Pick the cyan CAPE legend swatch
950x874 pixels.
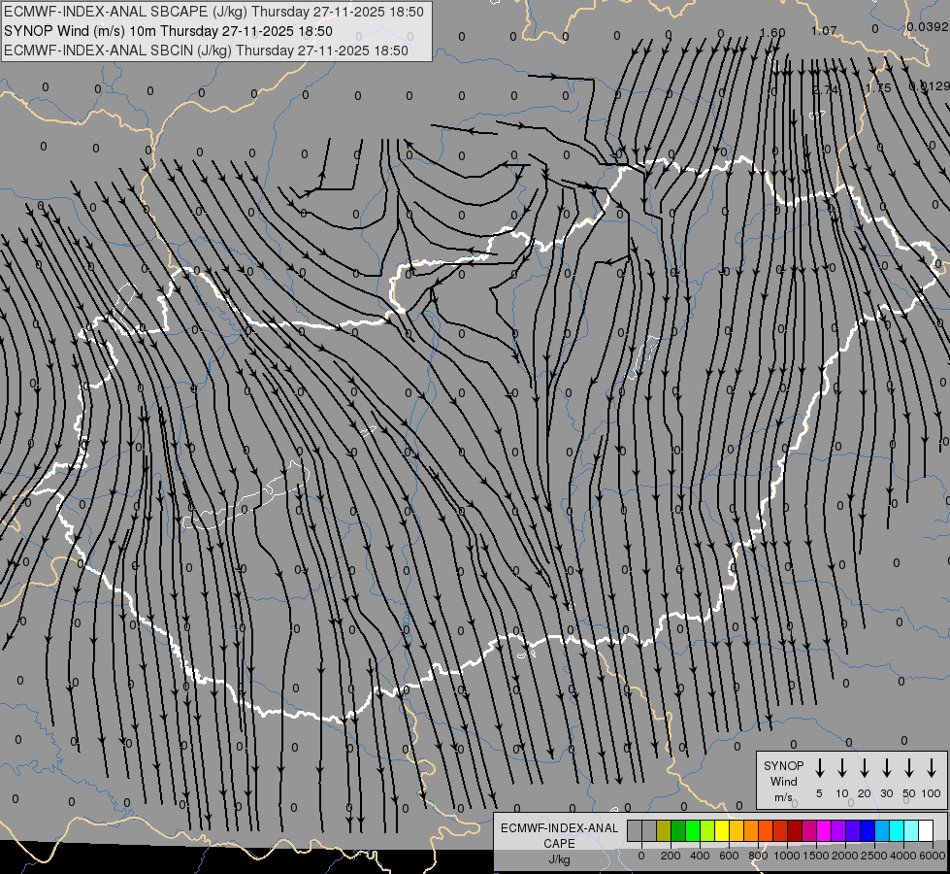coord(896,830)
